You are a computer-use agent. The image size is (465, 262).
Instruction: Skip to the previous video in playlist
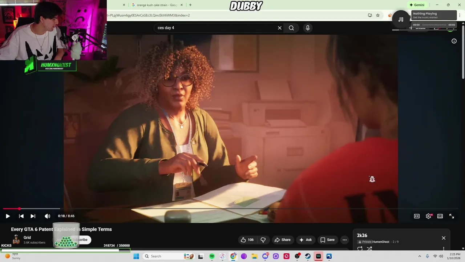pos(21,216)
